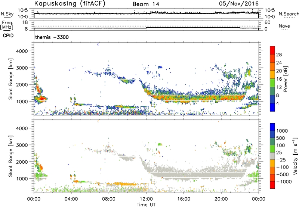Click the "Power [dB]" colorbar title
The width and height of the screenshot is (299, 207).
point(285,79)
